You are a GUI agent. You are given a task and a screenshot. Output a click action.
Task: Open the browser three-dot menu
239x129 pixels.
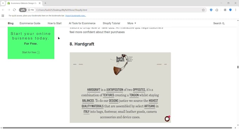coord(235,10)
